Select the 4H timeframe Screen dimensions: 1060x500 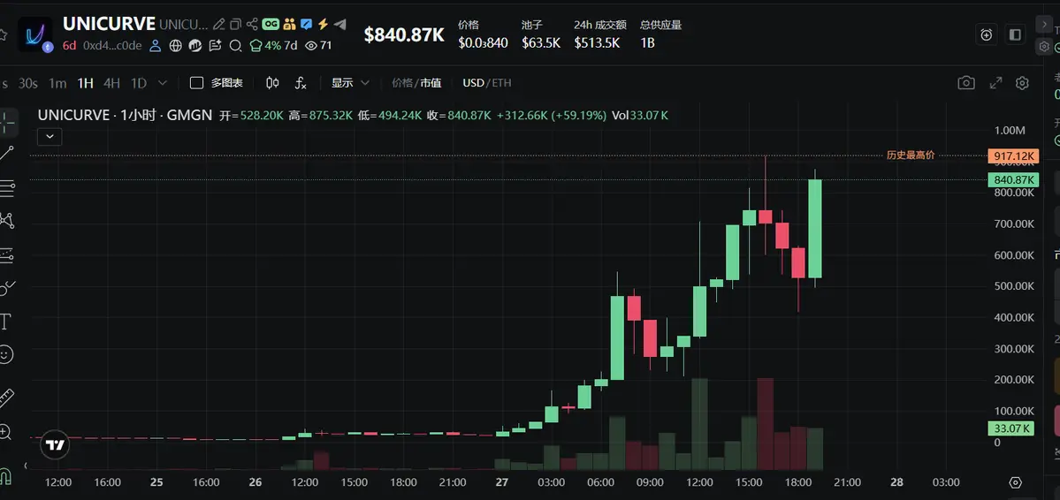[x=111, y=83]
